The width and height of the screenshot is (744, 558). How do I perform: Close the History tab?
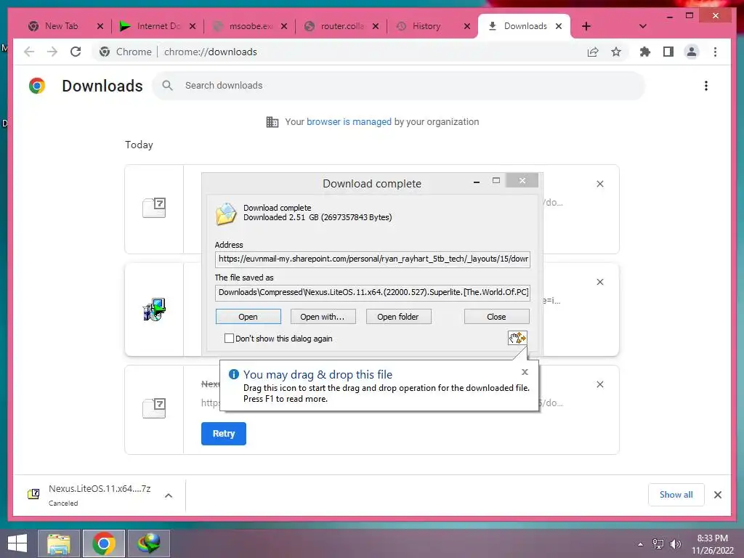point(467,26)
